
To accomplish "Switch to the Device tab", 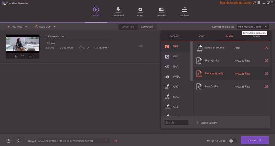I will click(257, 36).
